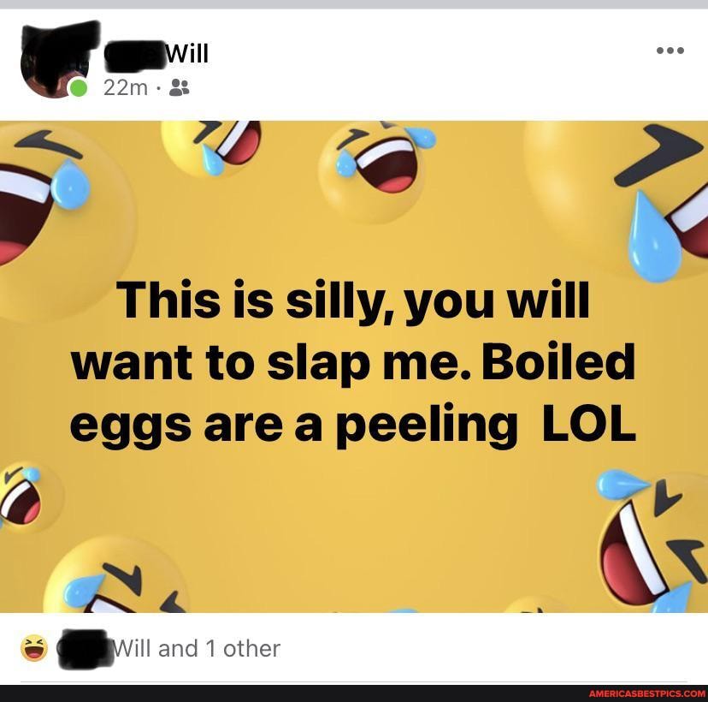Click the text line "This is silly, you will"
708x702 pixels.
[x=354, y=301]
